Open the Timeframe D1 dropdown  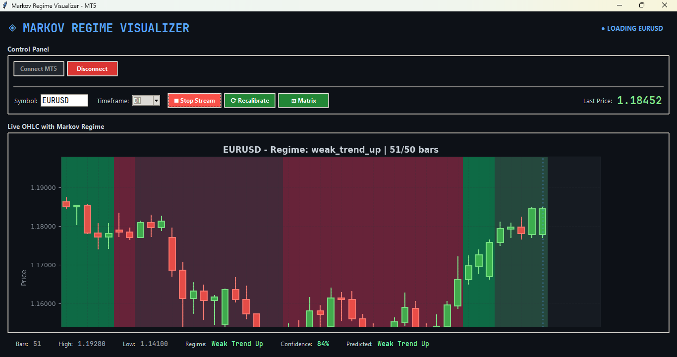coord(157,100)
